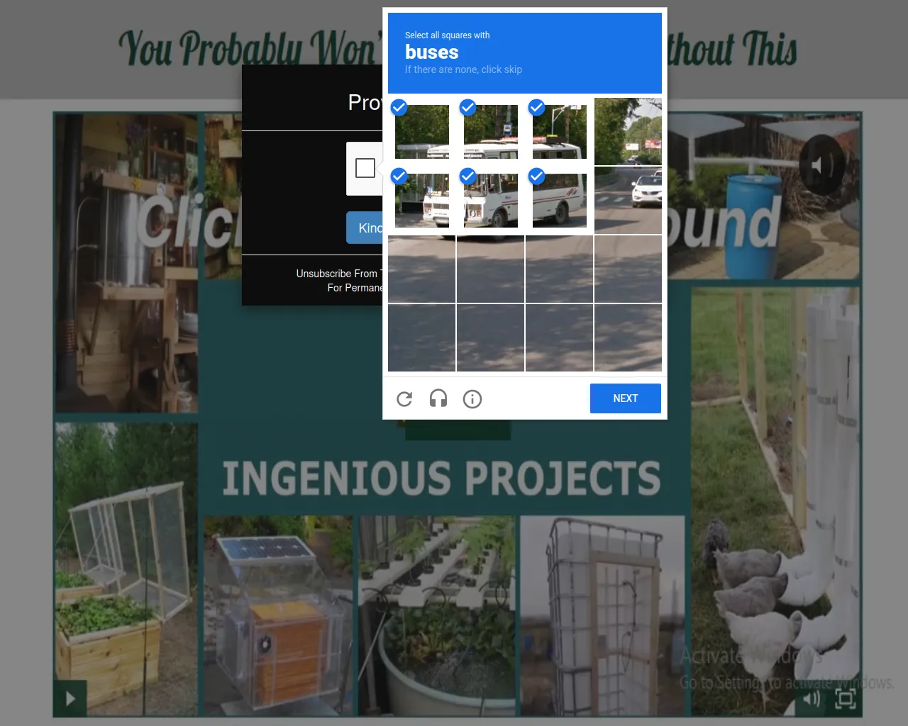This screenshot has height=726, width=908.
Task: Click the INGENIOUS PROJECTS video title
Action: pos(441,478)
